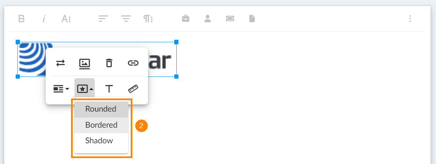Screen dimensions: 436x164
Task: Open the text alignment icon
Action: [x=104, y=19]
